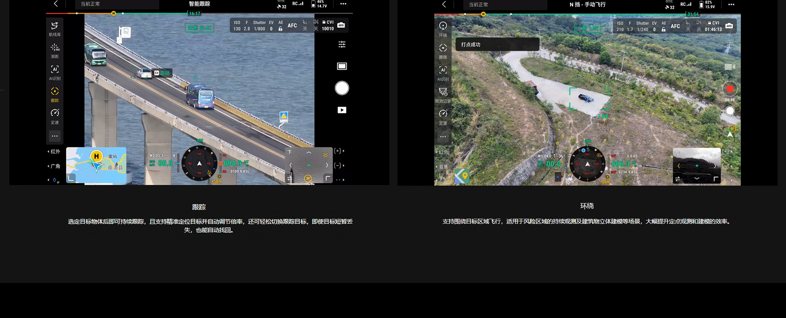The height and width of the screenshot is (318, 786).
Task: Open 航线库 route library in left screen
Action: (x=55, y=28)
